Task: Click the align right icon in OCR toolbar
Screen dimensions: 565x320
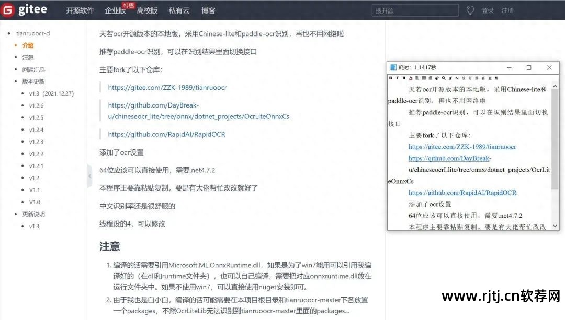Action: click(430, 78)
